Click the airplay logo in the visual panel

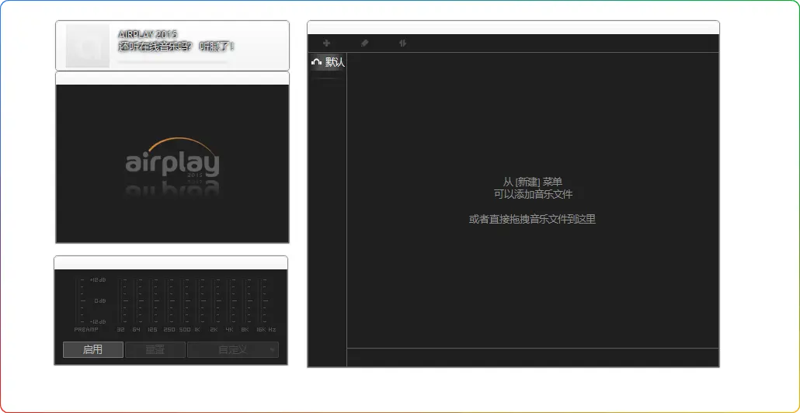(172, 161)
